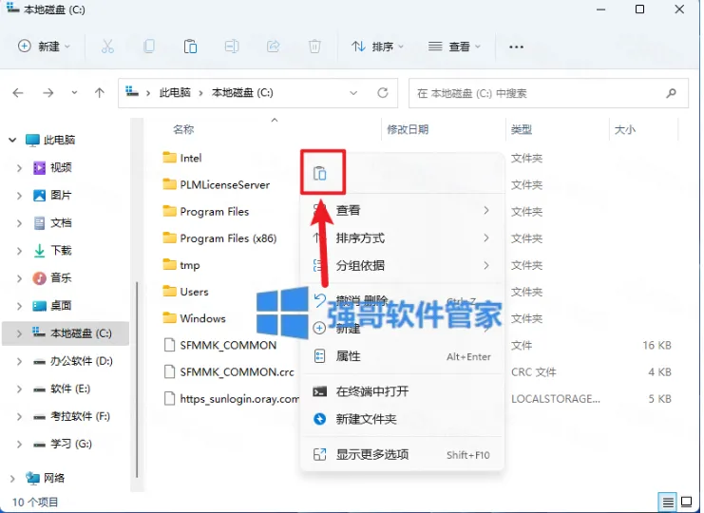This screenshot has height=513, width=704.
Task: Expand the 网络 tree node
Action: (12, 479)
